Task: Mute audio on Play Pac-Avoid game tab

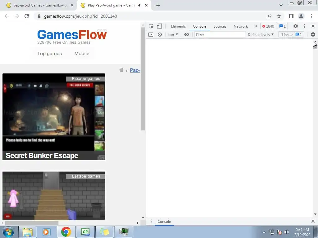Action: (x=139, y=5)
